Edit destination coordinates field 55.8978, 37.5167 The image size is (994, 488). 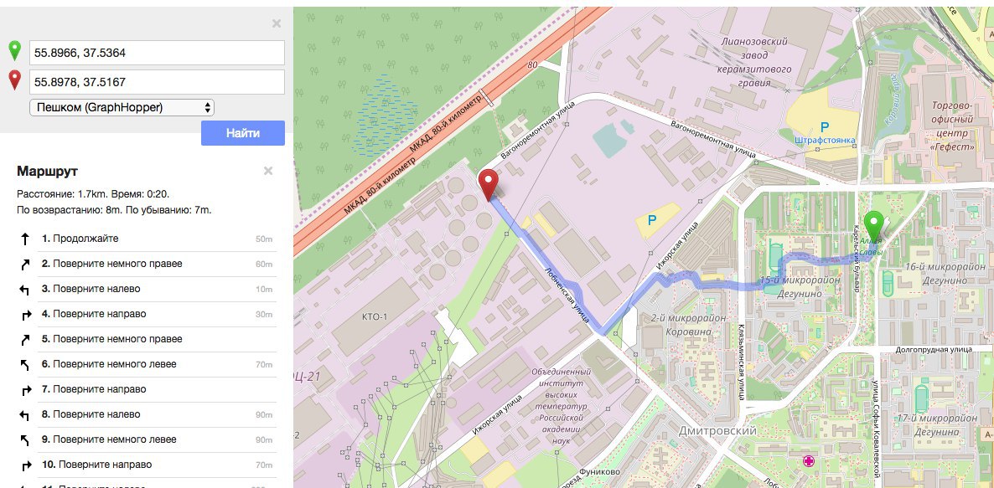click(158, 82)
